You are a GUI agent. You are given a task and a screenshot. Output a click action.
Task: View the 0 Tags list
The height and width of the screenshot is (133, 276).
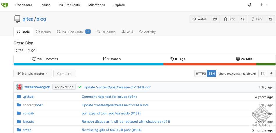point(178,59)
